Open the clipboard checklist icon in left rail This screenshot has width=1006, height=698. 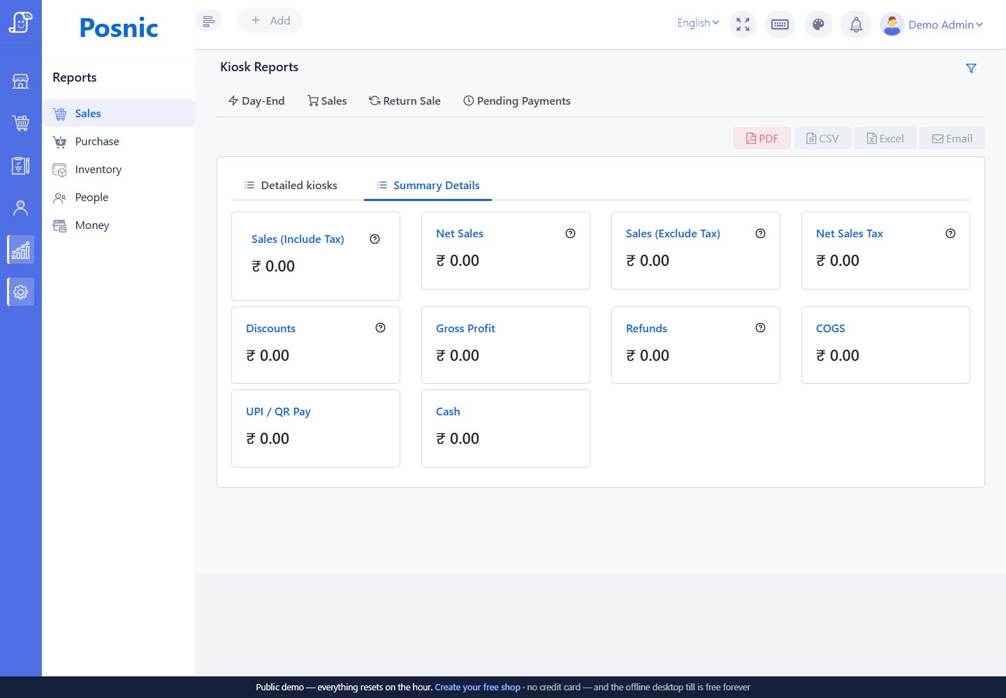point(21,165)
